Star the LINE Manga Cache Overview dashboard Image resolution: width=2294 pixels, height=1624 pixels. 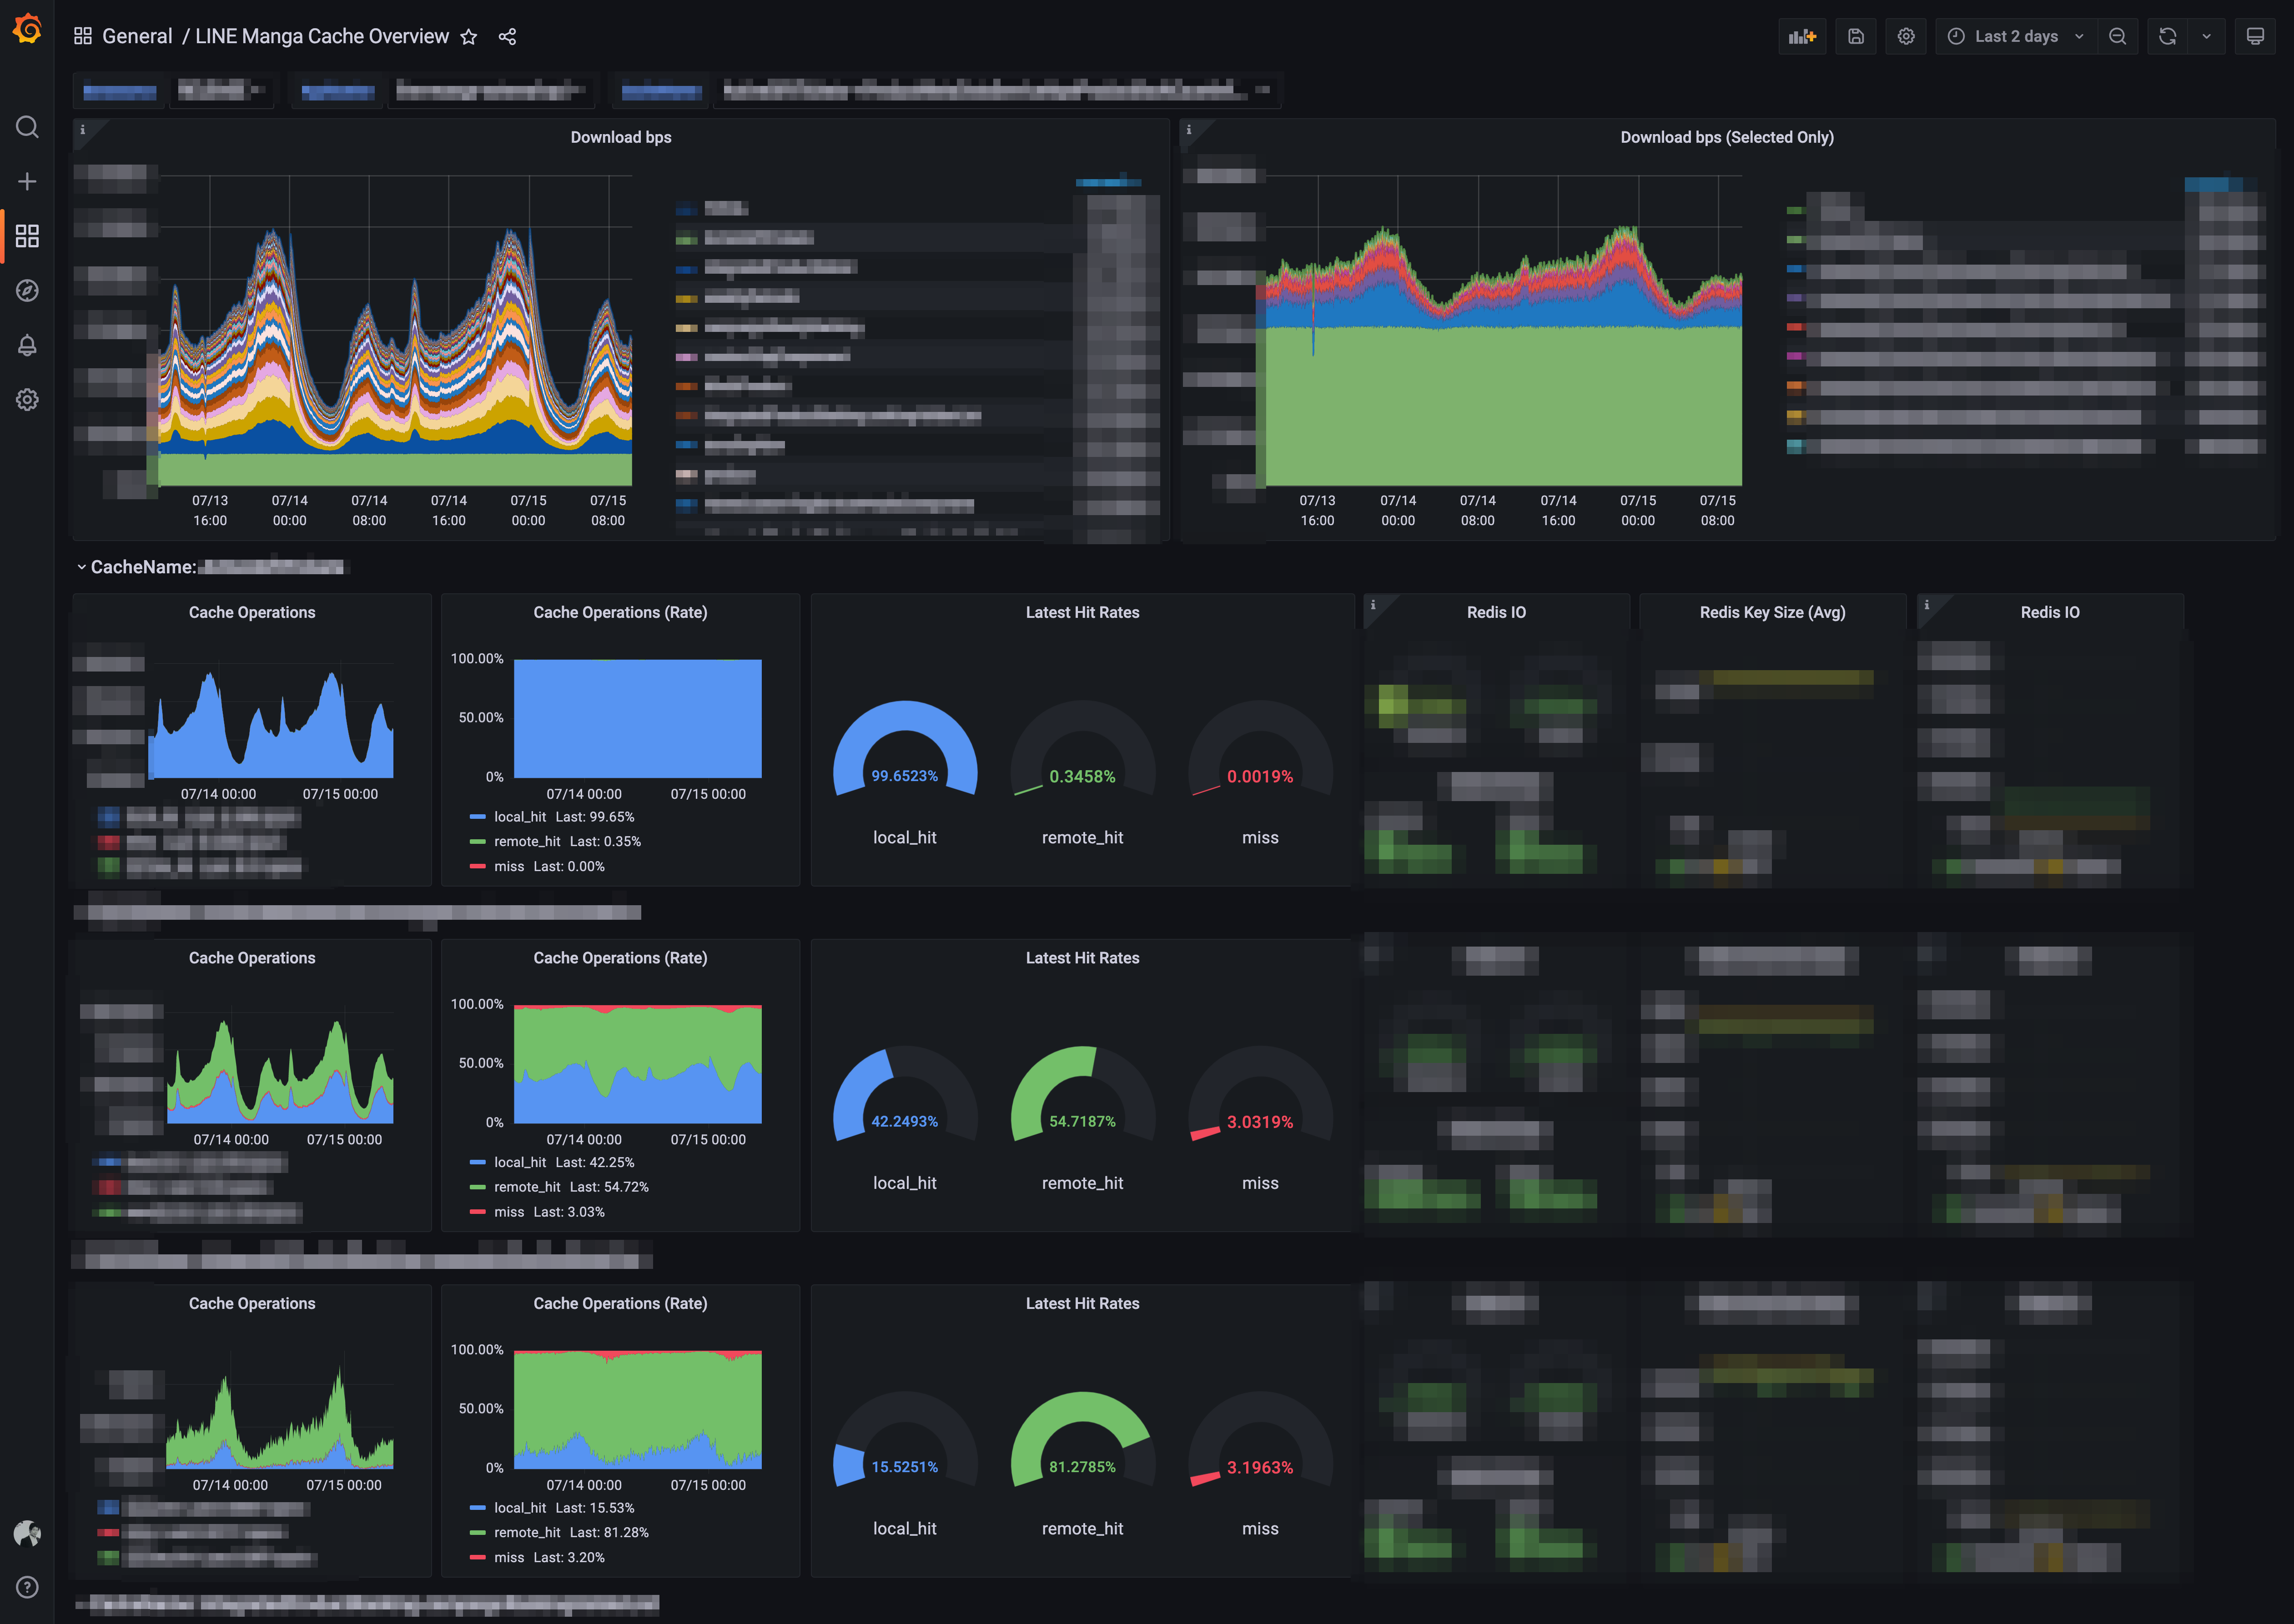coord(468,37)
